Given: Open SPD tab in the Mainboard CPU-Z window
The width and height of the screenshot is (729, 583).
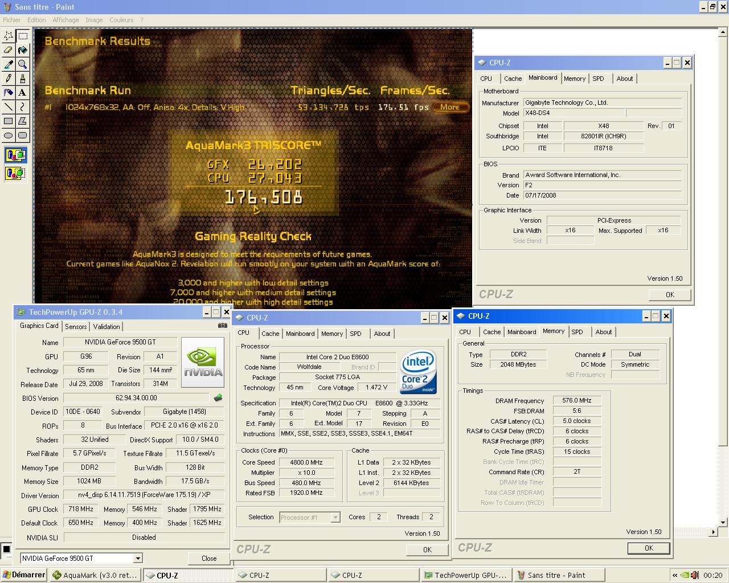Looking at the screenshot, I should pos(598,79).
